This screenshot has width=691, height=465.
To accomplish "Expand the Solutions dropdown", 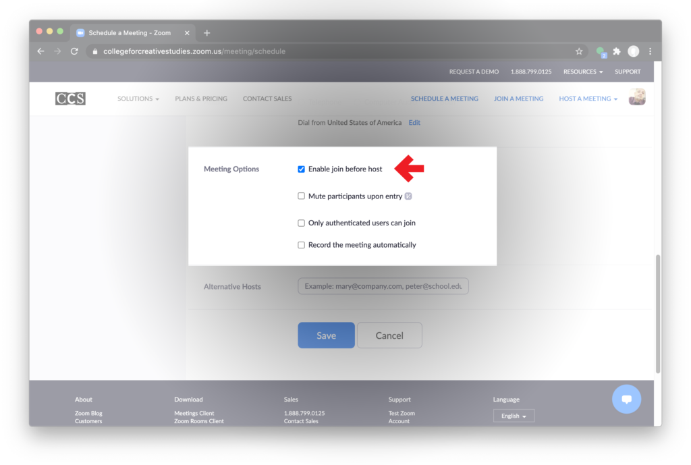I will click(x=138, y=99).
